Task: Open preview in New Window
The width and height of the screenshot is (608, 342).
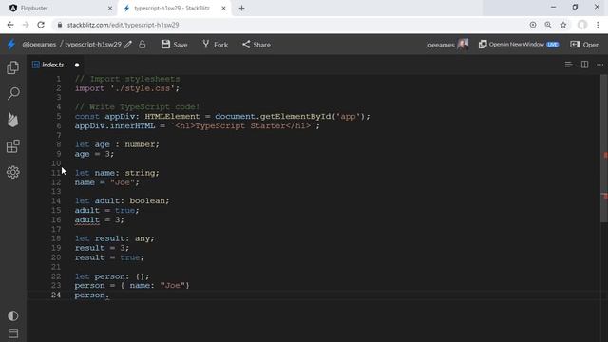Action: [x=519, y=45]
